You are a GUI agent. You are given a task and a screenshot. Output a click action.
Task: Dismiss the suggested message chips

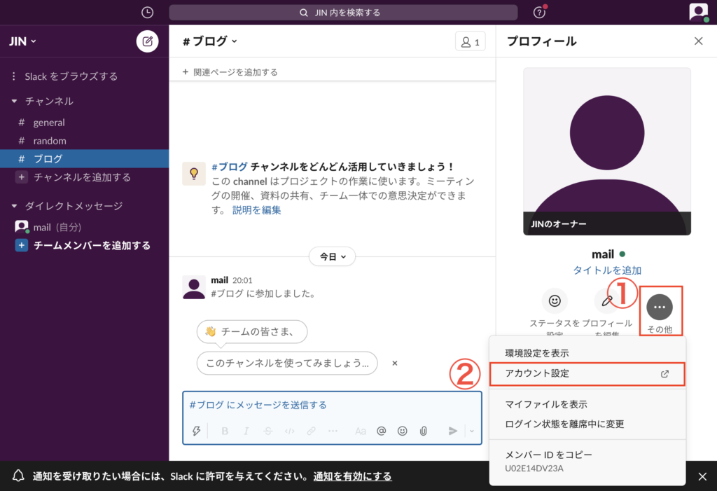[x=395, y=364]
